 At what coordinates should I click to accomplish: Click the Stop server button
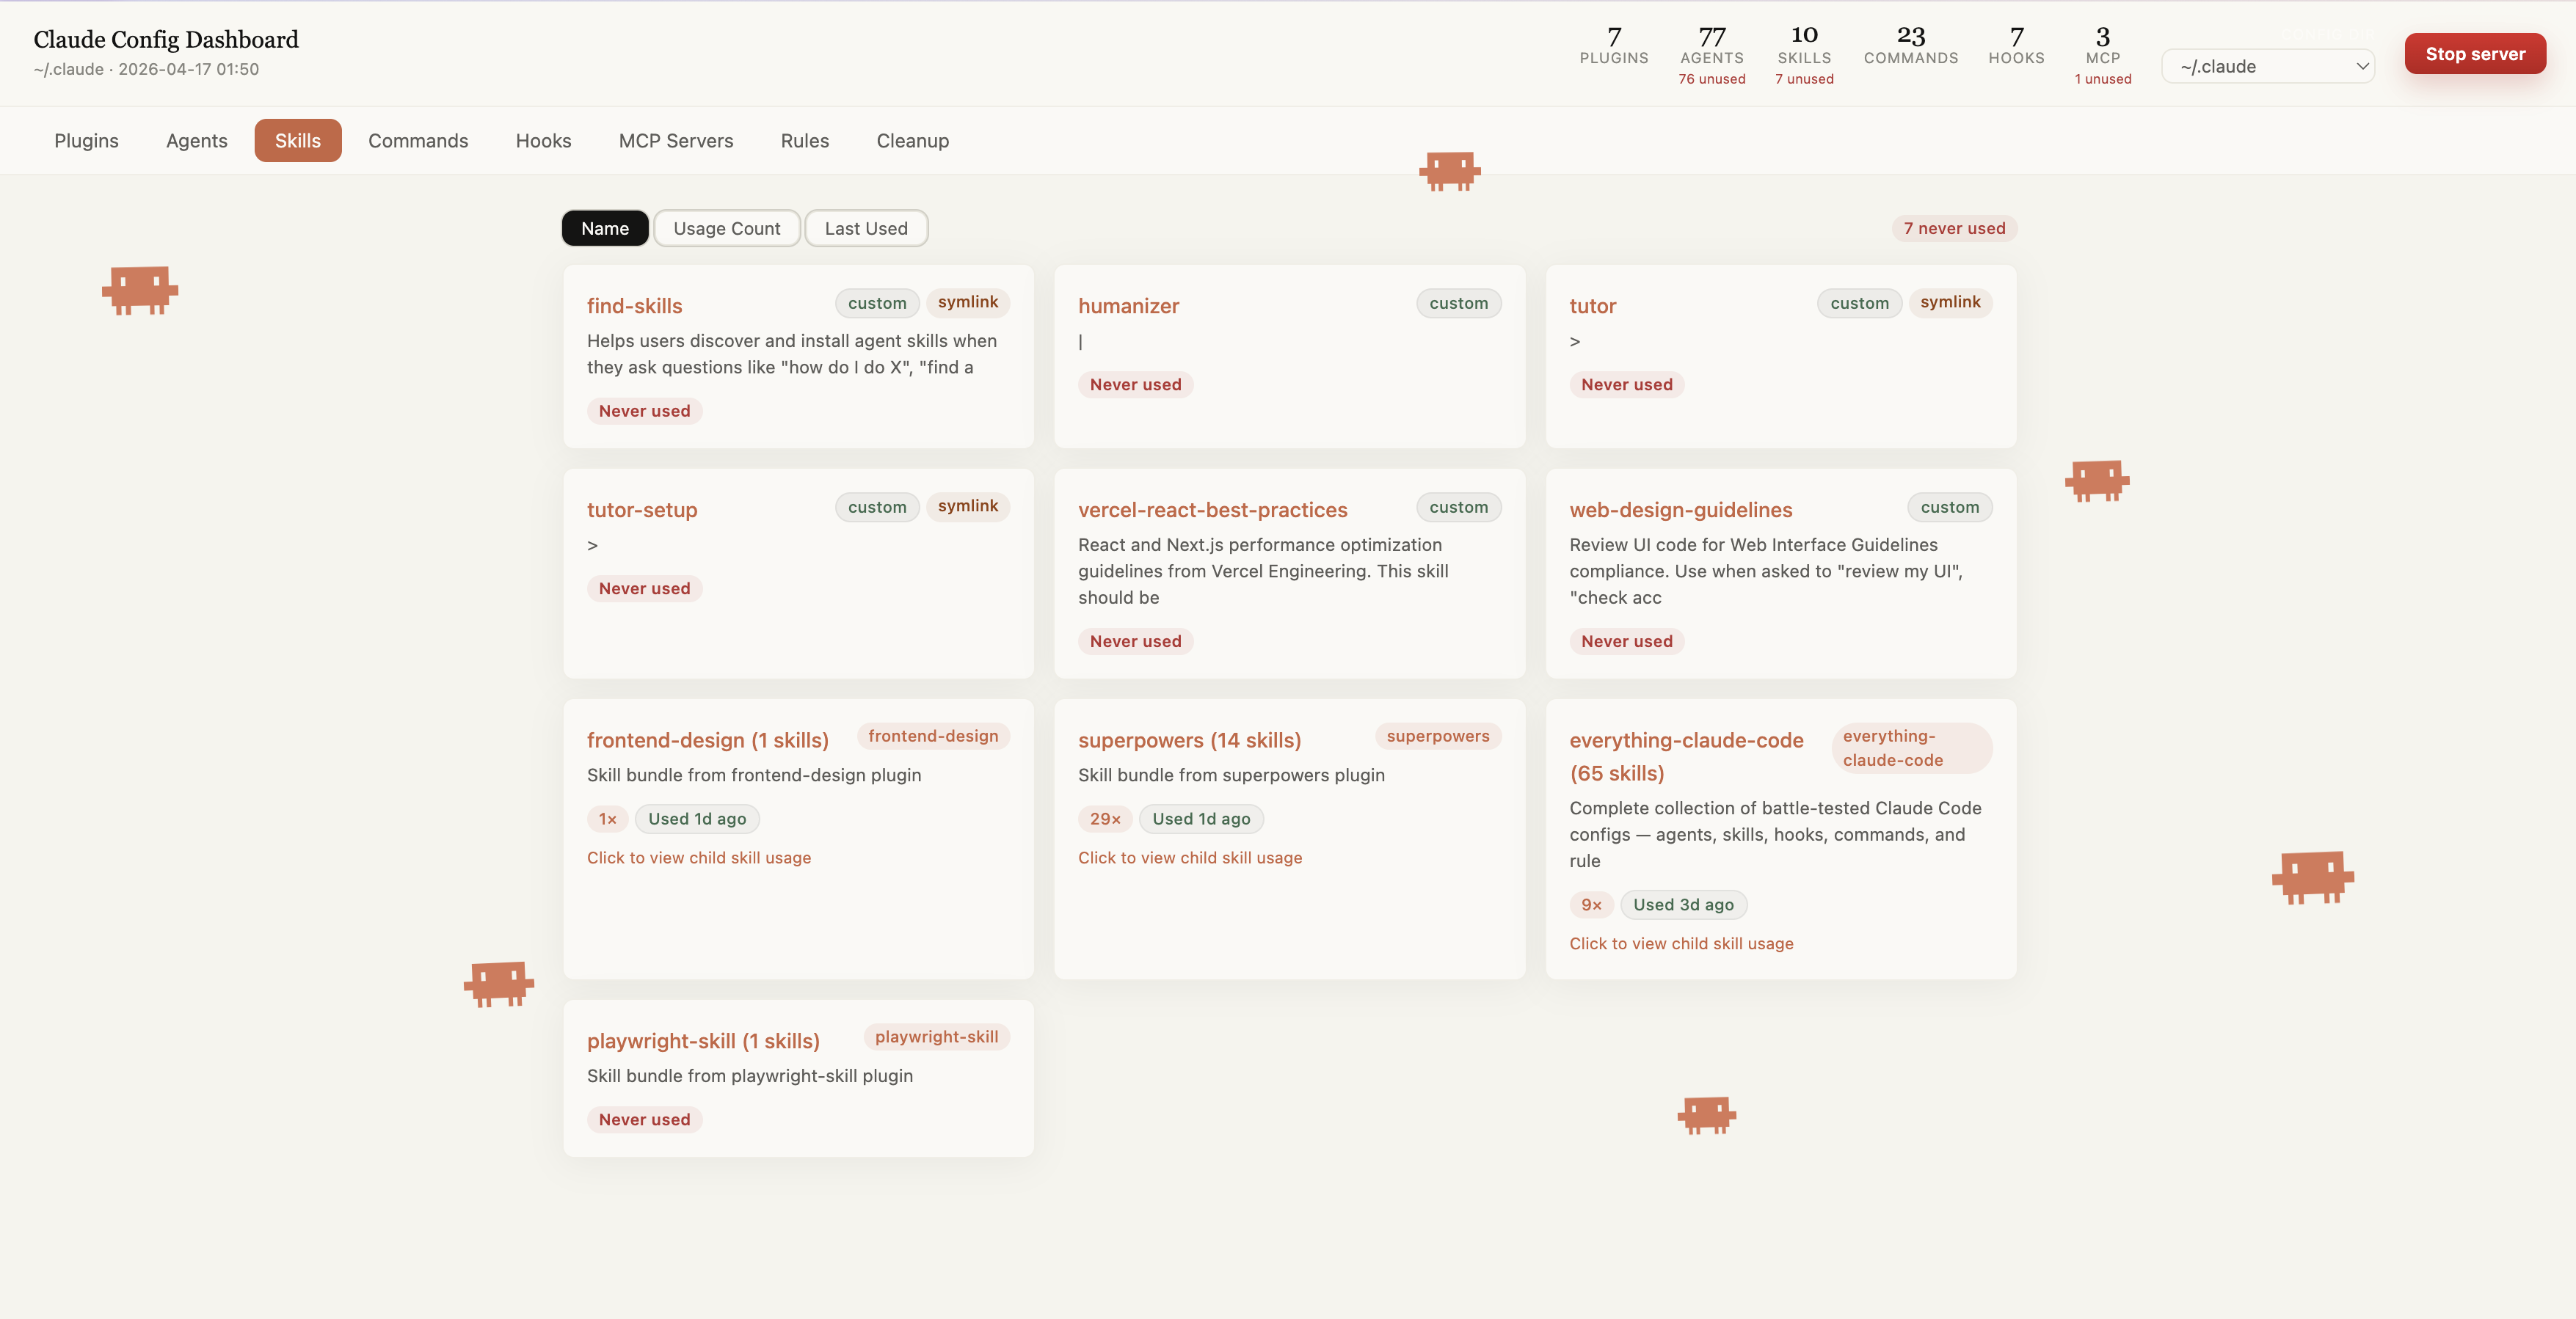(2475, 54)
